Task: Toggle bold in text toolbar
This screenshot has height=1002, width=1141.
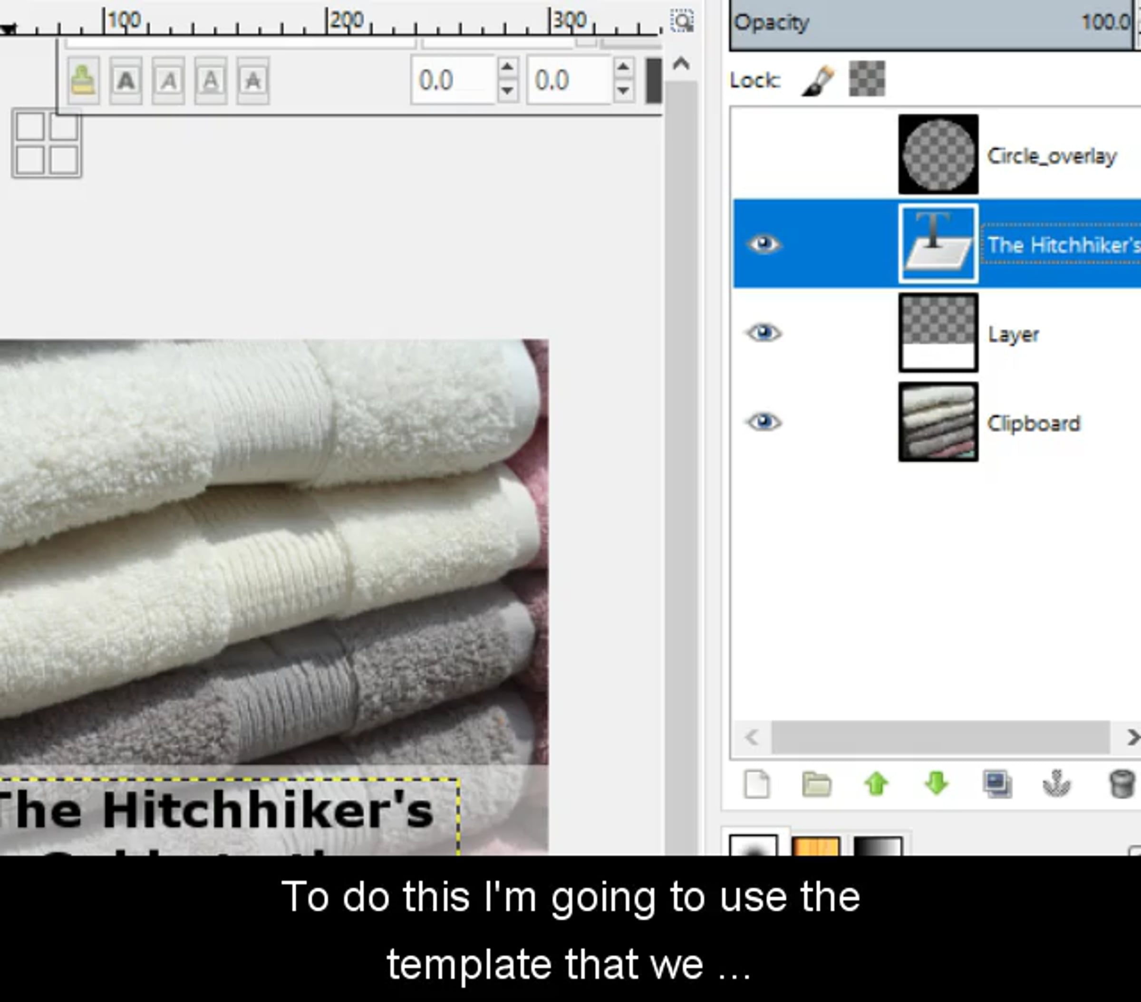Action: pos(126,80)
